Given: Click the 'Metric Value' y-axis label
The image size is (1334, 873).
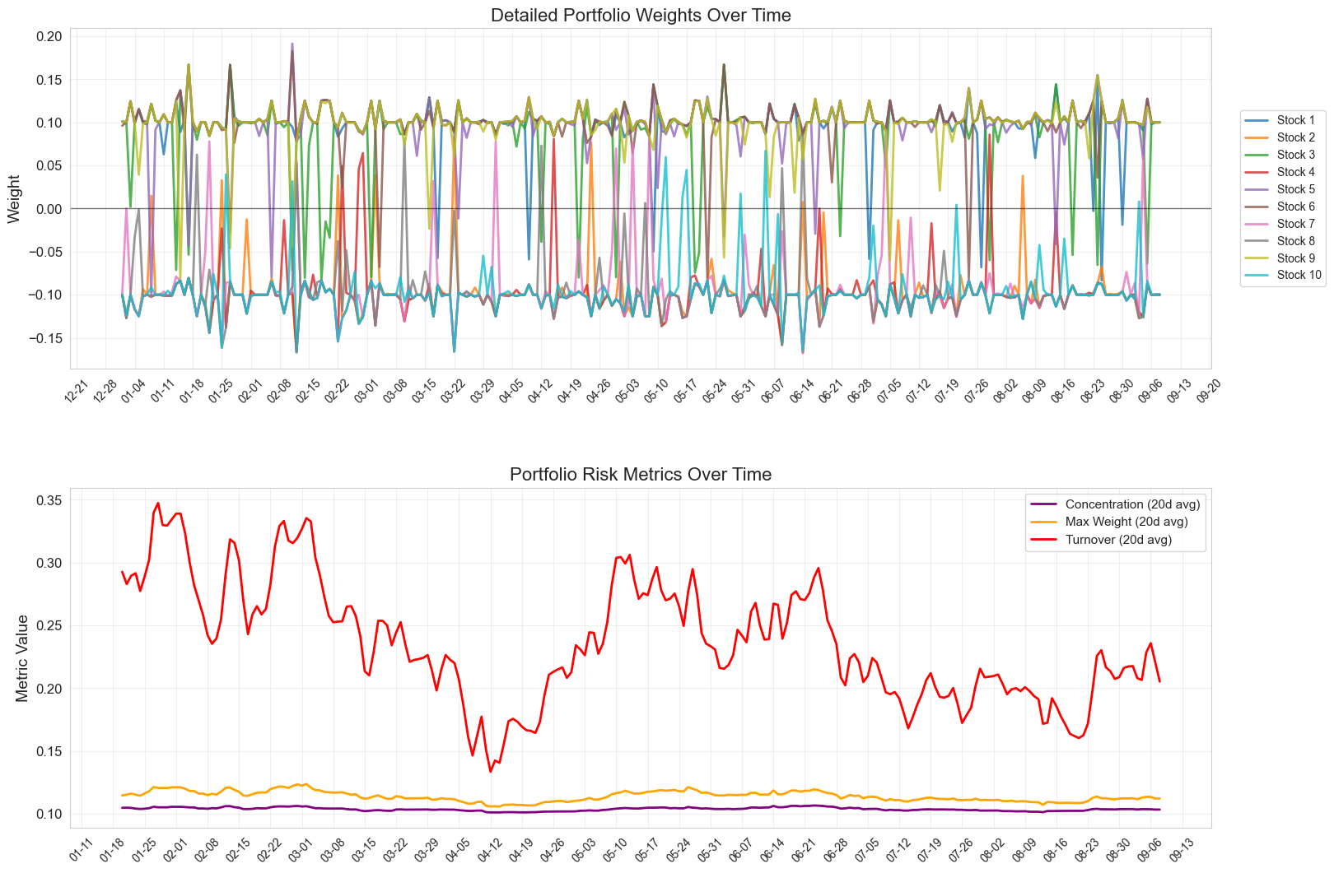Looking at the screenshot, I should click(x=22, y=658).
